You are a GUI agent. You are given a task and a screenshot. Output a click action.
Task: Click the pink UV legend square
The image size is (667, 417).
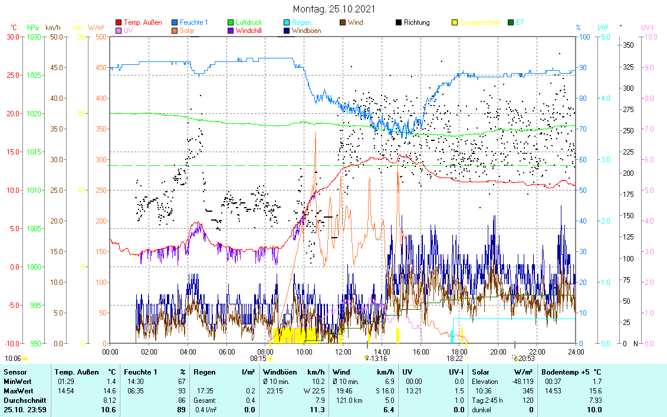coord(119,31)
